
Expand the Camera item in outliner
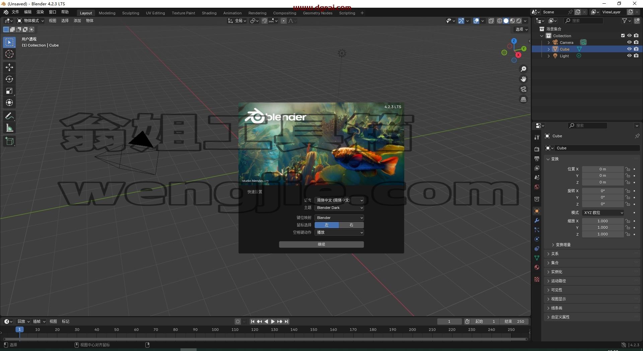pyautogui.click(x=549, y=43)
